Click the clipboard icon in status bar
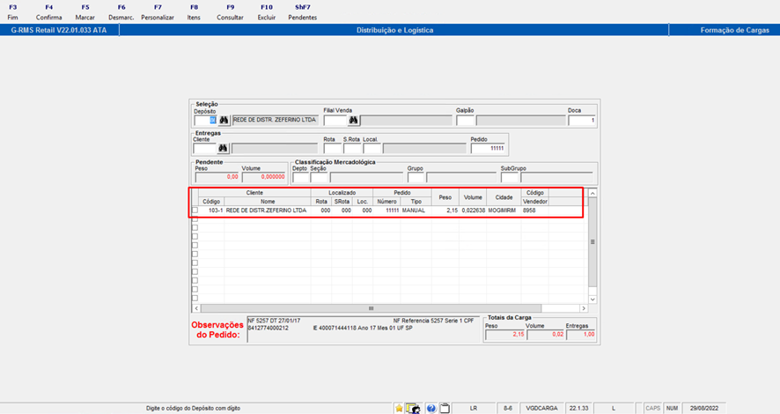780x414 pixels. (445, 409)
